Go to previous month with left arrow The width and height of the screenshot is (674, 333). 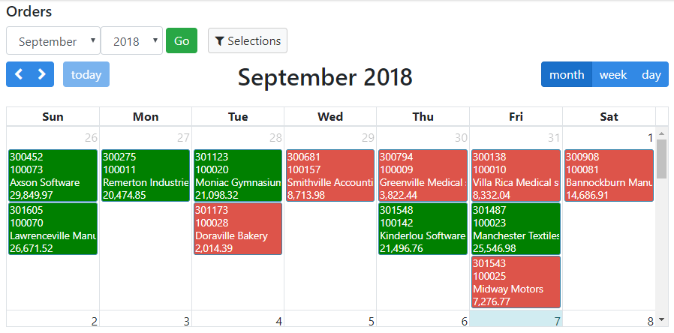click(x=19, y=74)
